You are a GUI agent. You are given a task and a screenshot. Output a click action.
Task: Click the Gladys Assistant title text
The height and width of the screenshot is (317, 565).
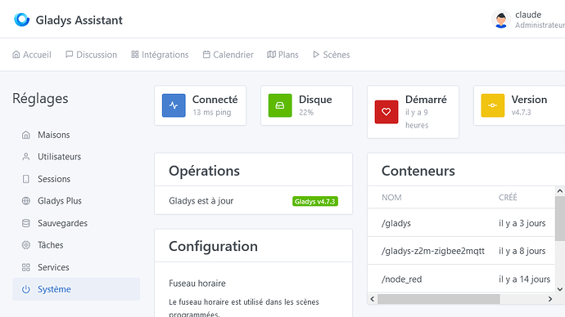(x=79, y=20)
